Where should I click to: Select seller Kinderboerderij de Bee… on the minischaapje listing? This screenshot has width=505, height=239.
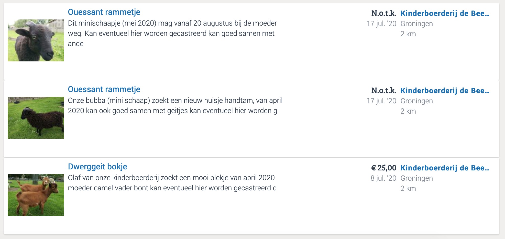point(445,13)
